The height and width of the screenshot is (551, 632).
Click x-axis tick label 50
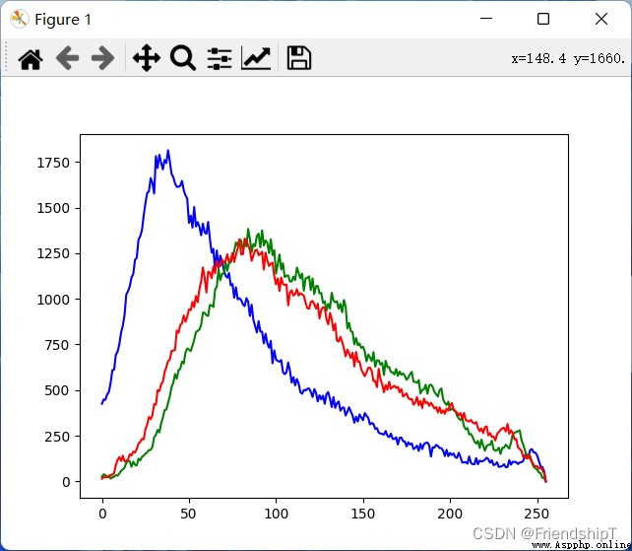pos(188,514)
